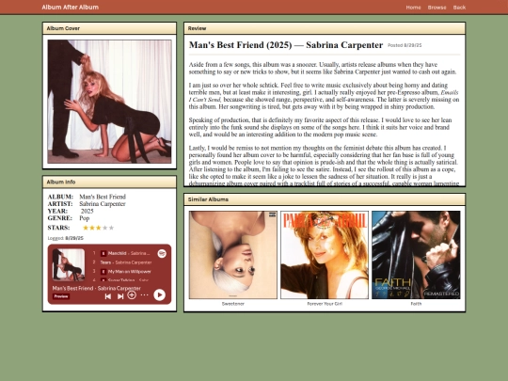Skip to previous track in player
Image resolution: width=508 pixels, height=381 pixels.
[108, 296]
